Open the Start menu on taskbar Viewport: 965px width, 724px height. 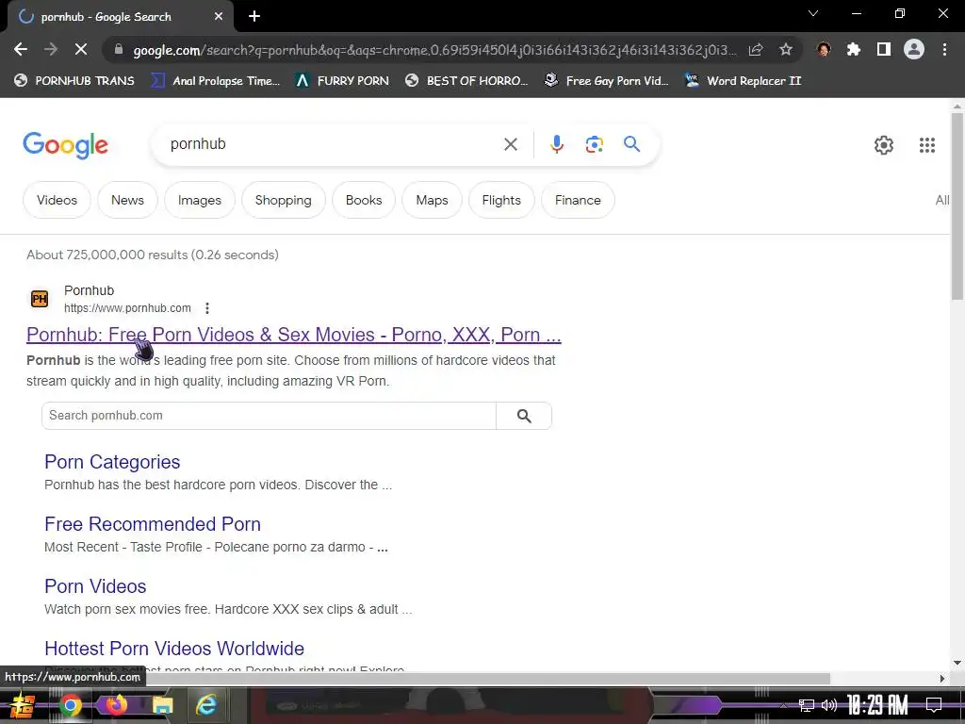(23, 705)
